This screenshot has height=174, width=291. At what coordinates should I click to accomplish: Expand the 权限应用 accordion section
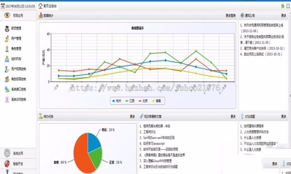pyautogui.click(x=18, y=15)
